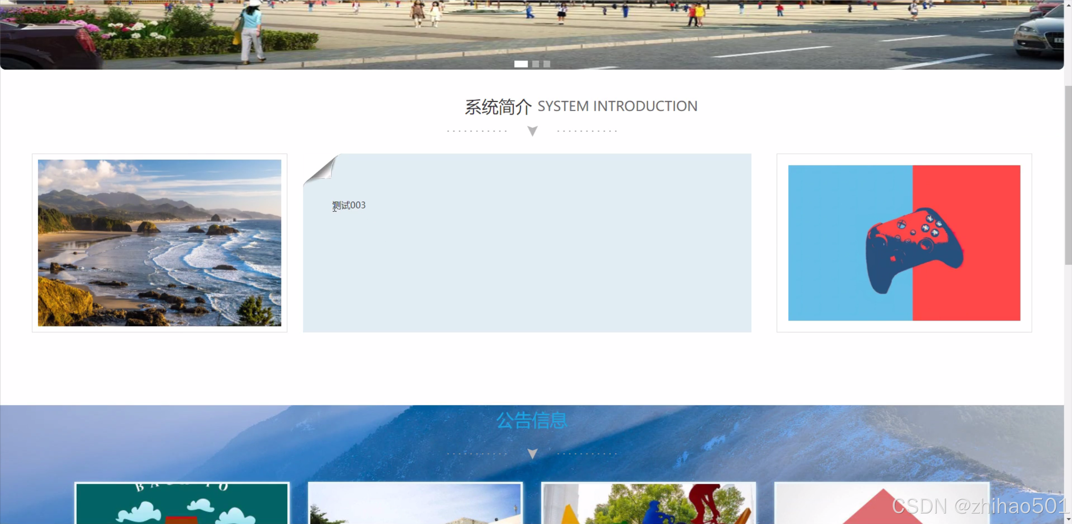The image size is (1072, 524).
Task: Open the green cloud illustration announcement card
Action: [x=182, y=503]
